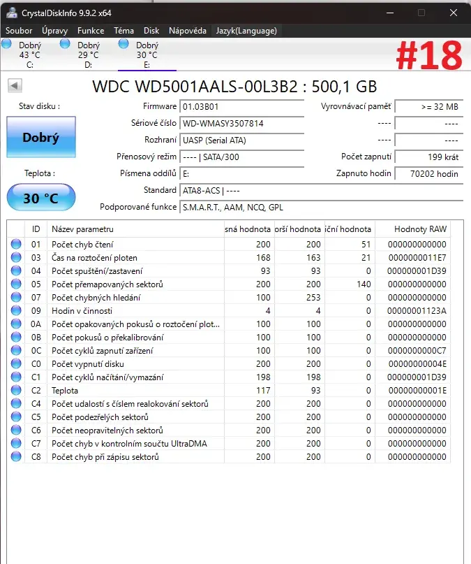
Task: Click the Počet zapnutí value 199 krát
Action: (428, 157)
